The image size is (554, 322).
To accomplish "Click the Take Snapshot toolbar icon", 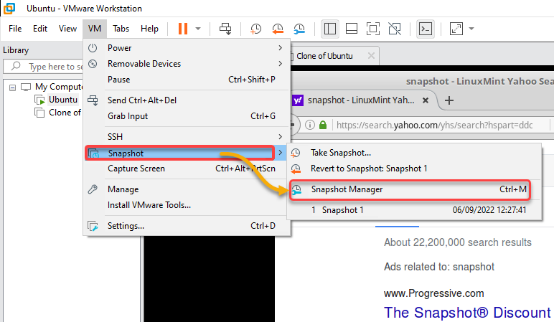I will pos(255,29).
